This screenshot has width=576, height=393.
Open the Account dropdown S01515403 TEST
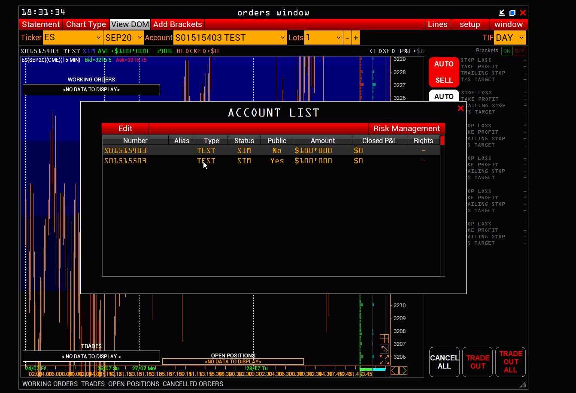coord(230,38)
